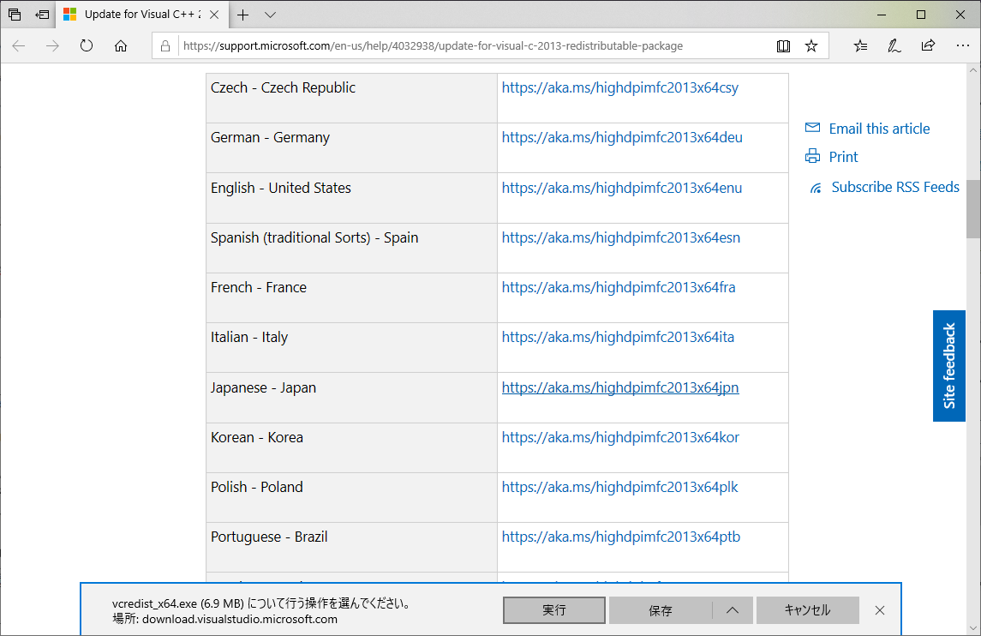Refresh the current page
The image size is (981, 636).
pyautogui.click(x=87, y=45)
